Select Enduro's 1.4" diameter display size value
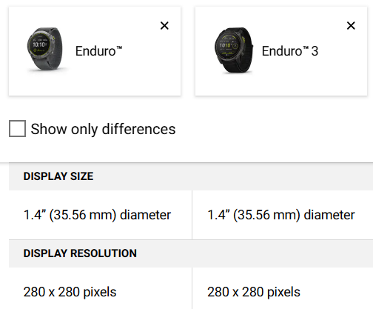The image size is (373, 309). pos(97,215)
